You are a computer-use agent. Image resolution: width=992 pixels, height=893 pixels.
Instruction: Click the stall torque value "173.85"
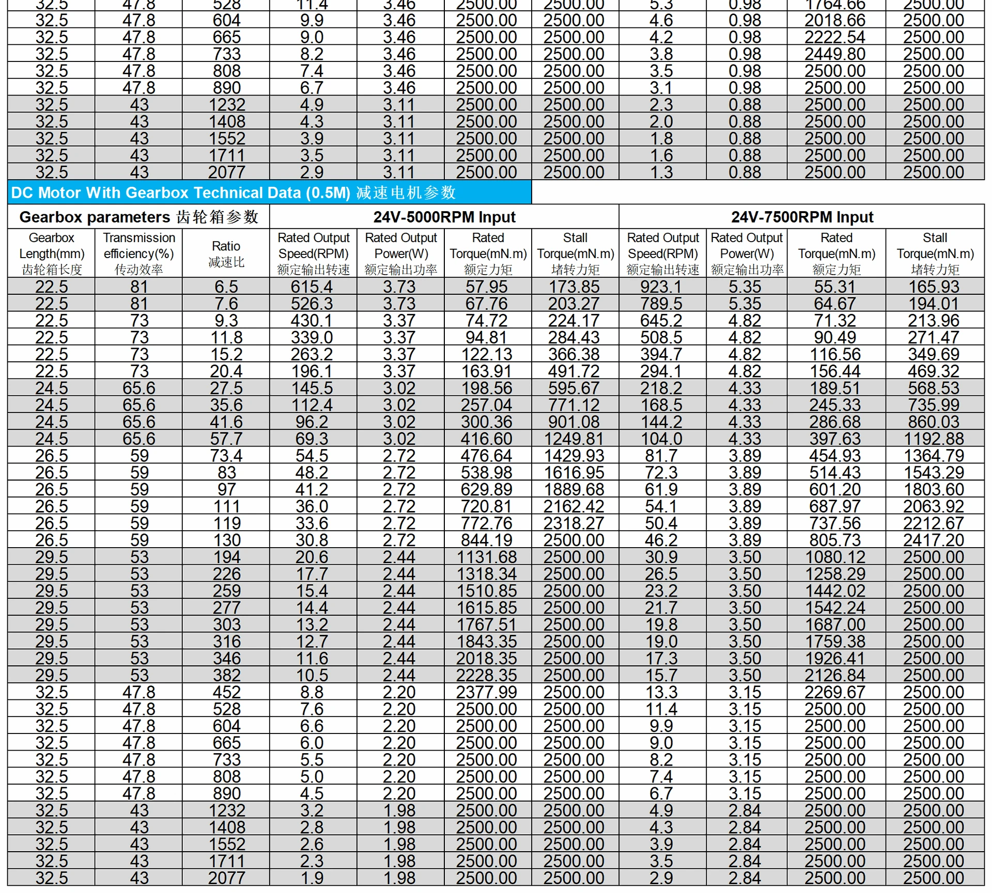pyautogui.click(x=574, y=286)
